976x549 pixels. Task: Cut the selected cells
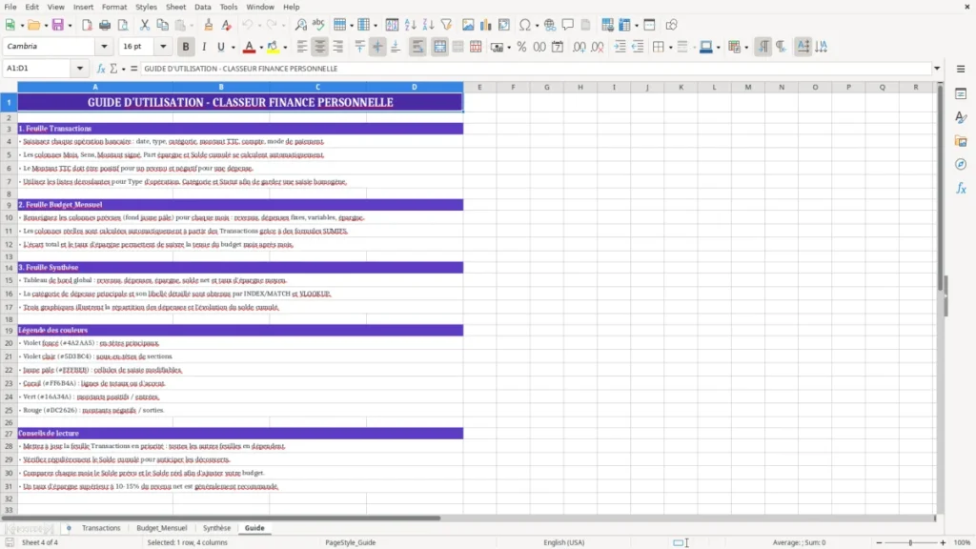point(145,25)
